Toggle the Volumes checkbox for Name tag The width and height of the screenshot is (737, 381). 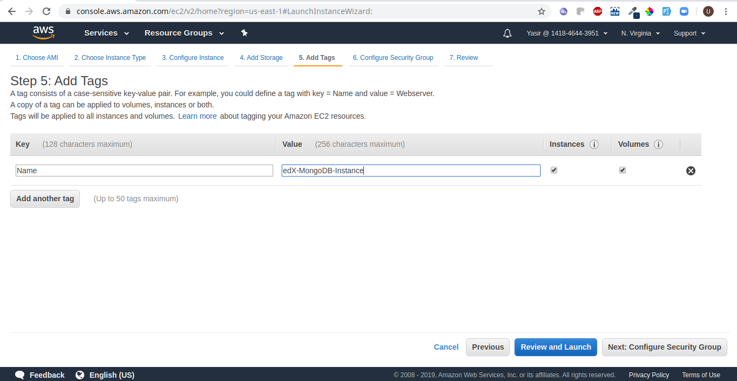(623, 170)
